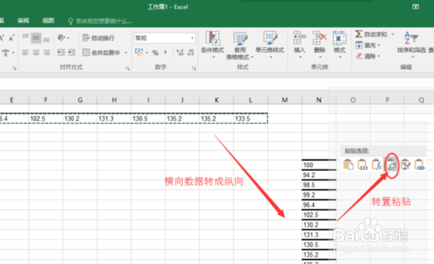Toggle Merge & Center (合并后居中)

[101, 53]
